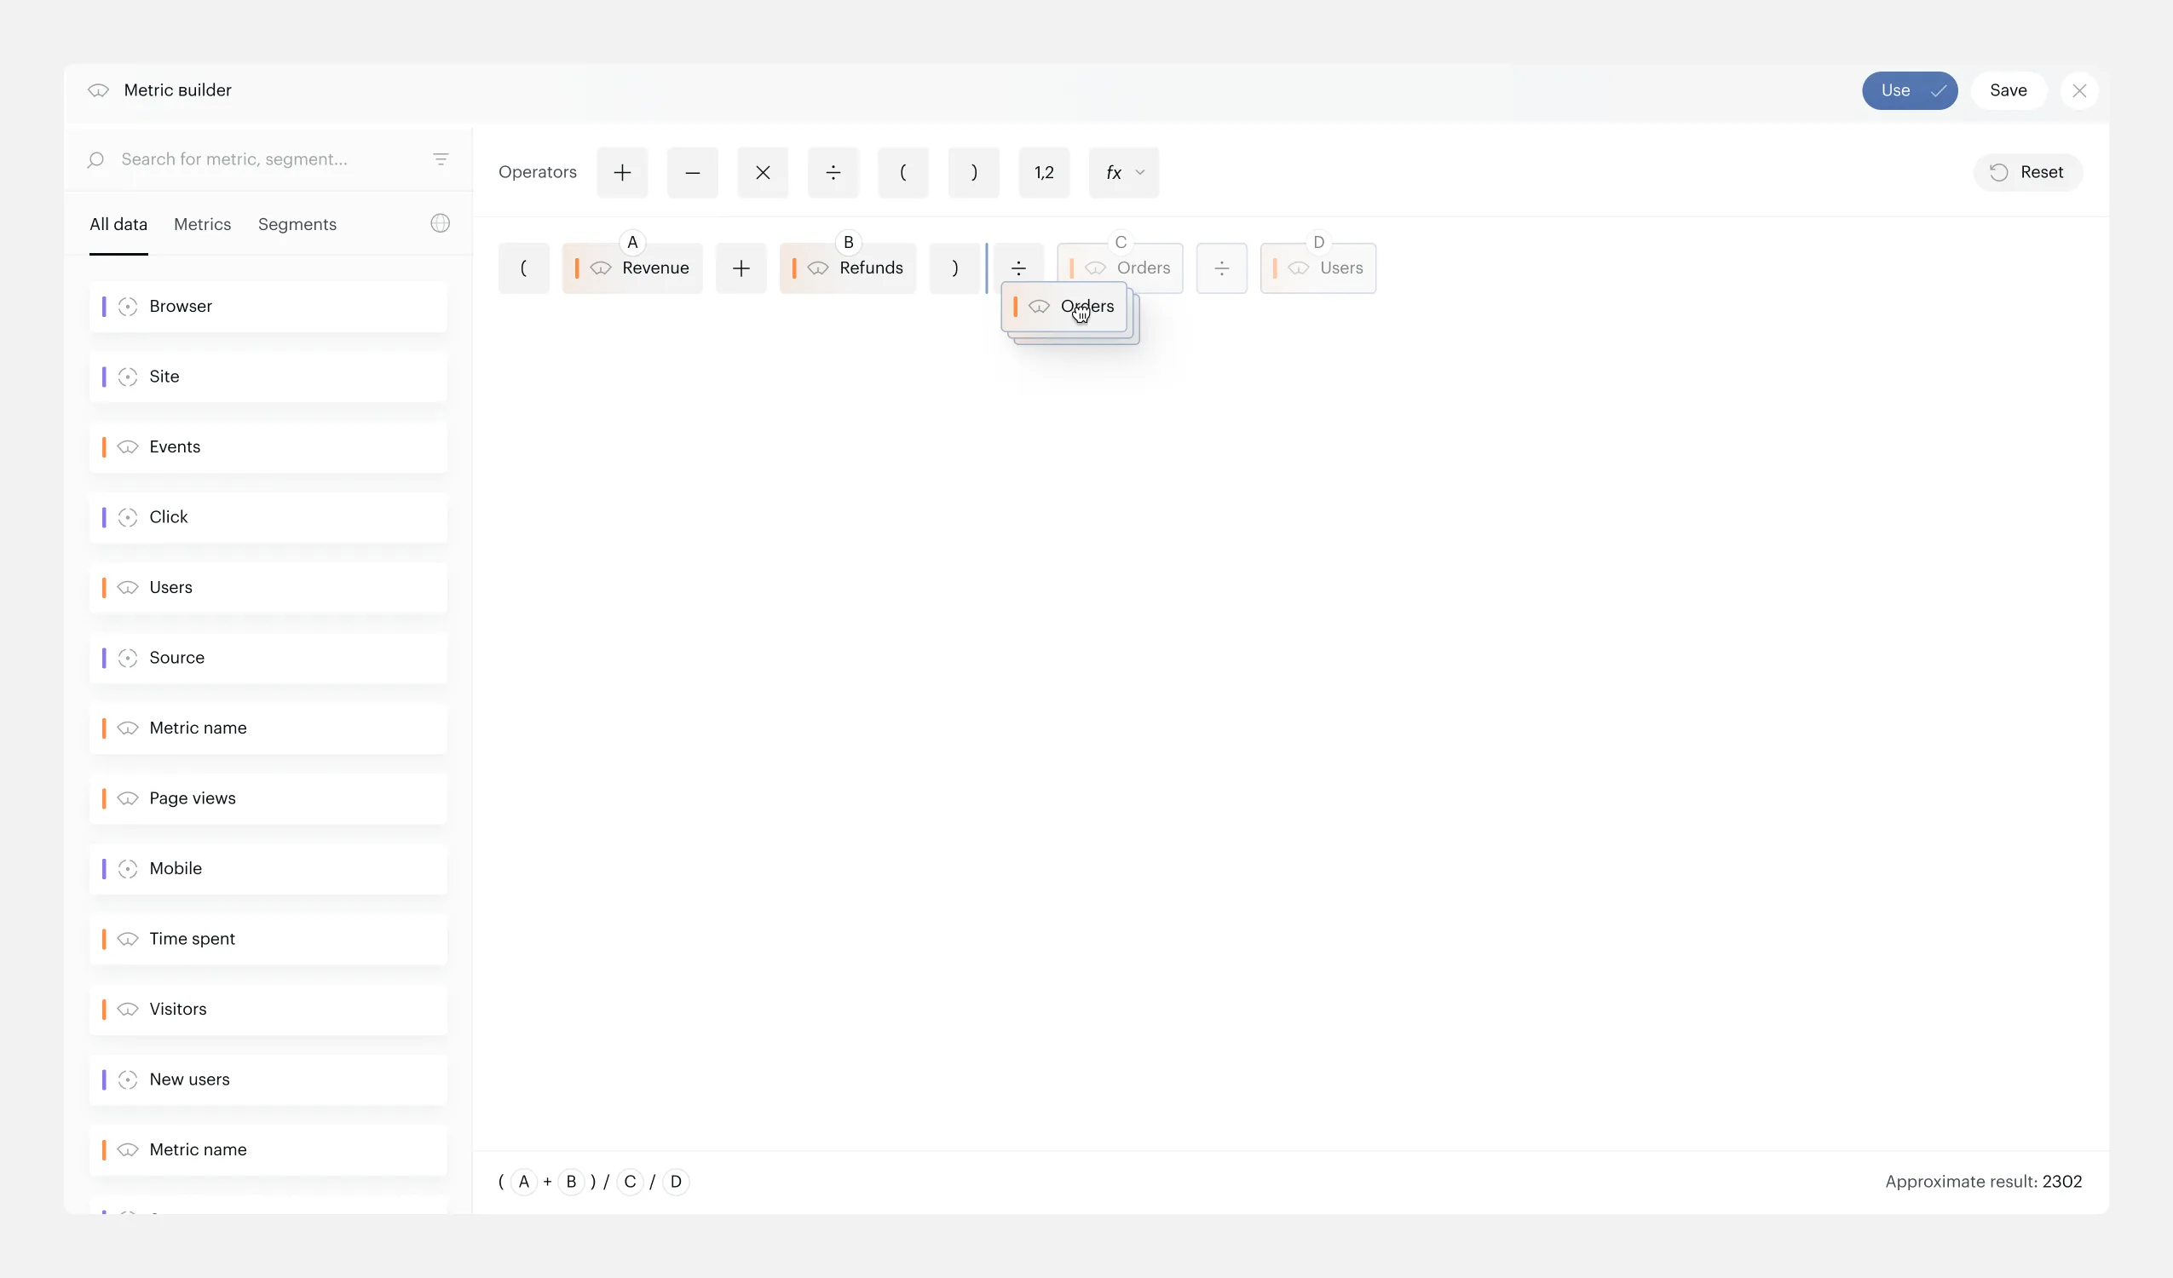Click the segment icon on the Site row

click(128, 377)
